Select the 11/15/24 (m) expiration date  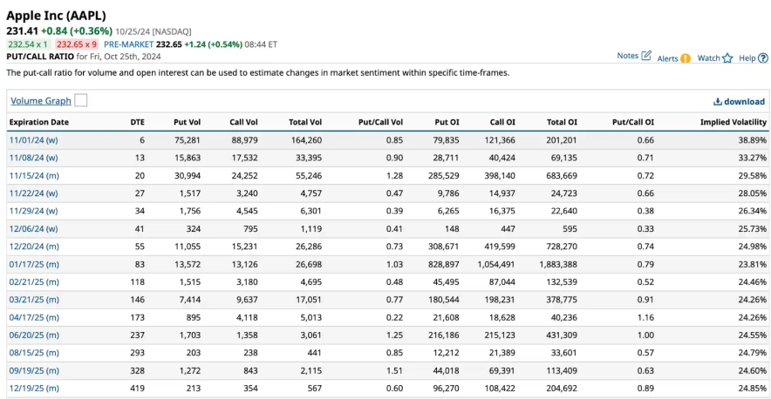34,175
